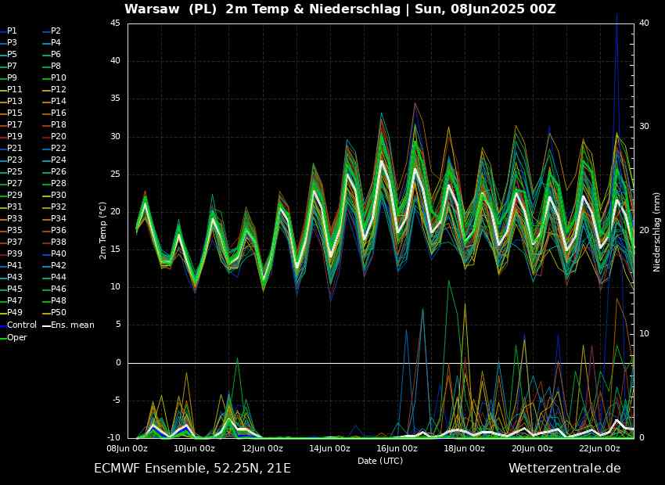Select the "14Jun 00z" date label
The width and height of the screenshot is (665, 485).
[329, 448]
